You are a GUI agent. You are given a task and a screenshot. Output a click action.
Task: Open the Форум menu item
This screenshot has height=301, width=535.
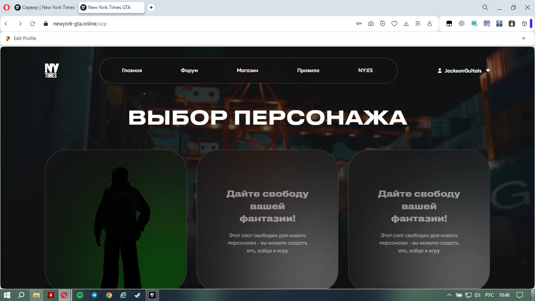coord(189,71)
